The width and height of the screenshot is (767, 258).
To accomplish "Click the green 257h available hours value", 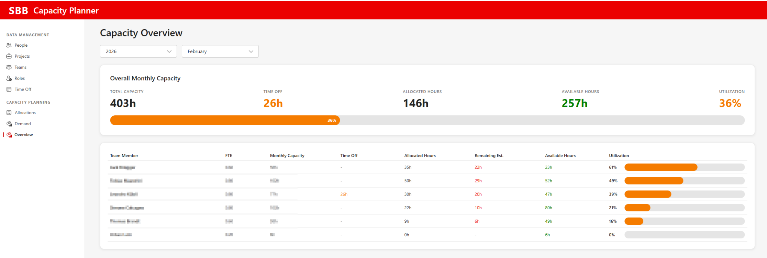I will (x=575, y=103).
